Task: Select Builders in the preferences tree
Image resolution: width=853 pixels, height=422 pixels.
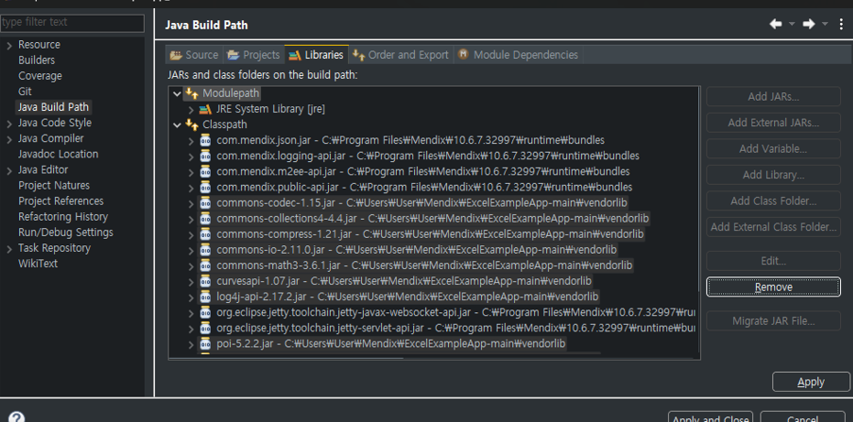Action: coord(37,60)
